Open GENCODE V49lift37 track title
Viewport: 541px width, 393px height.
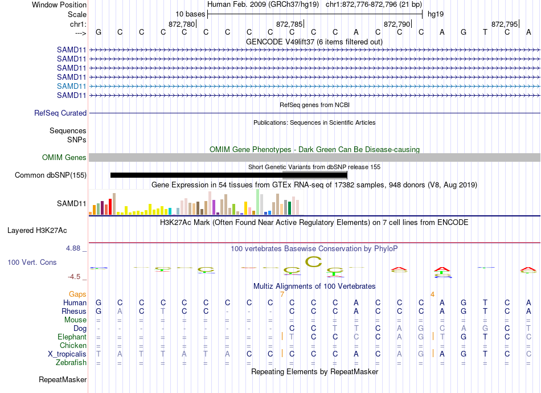(x=314, y=42)
